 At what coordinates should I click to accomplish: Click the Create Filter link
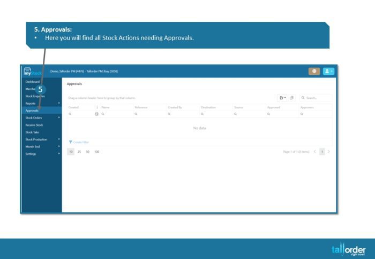pyautogui.click(x=79, y=142)
